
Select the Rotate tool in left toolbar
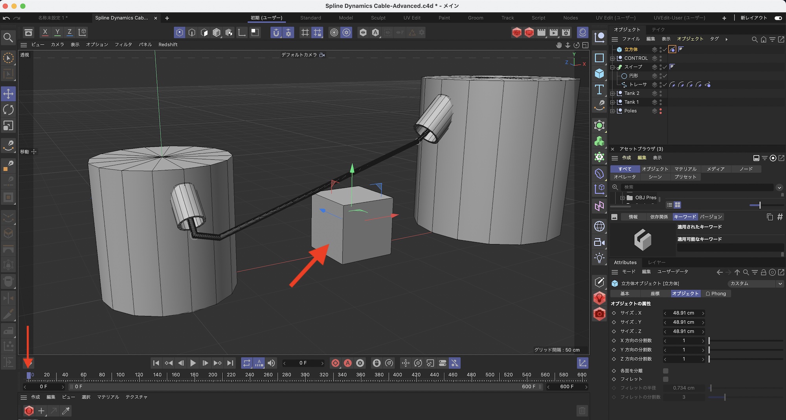coord(8,110)
